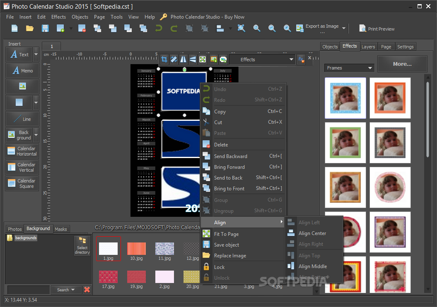The height and width of the screenshot is (307, 437).
Task: Click the green Redo arrow in the toolbar
Action: pyautogui.click(x=174, y=29)
